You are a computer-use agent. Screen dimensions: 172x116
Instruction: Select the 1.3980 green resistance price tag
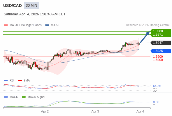coord(158,31)
